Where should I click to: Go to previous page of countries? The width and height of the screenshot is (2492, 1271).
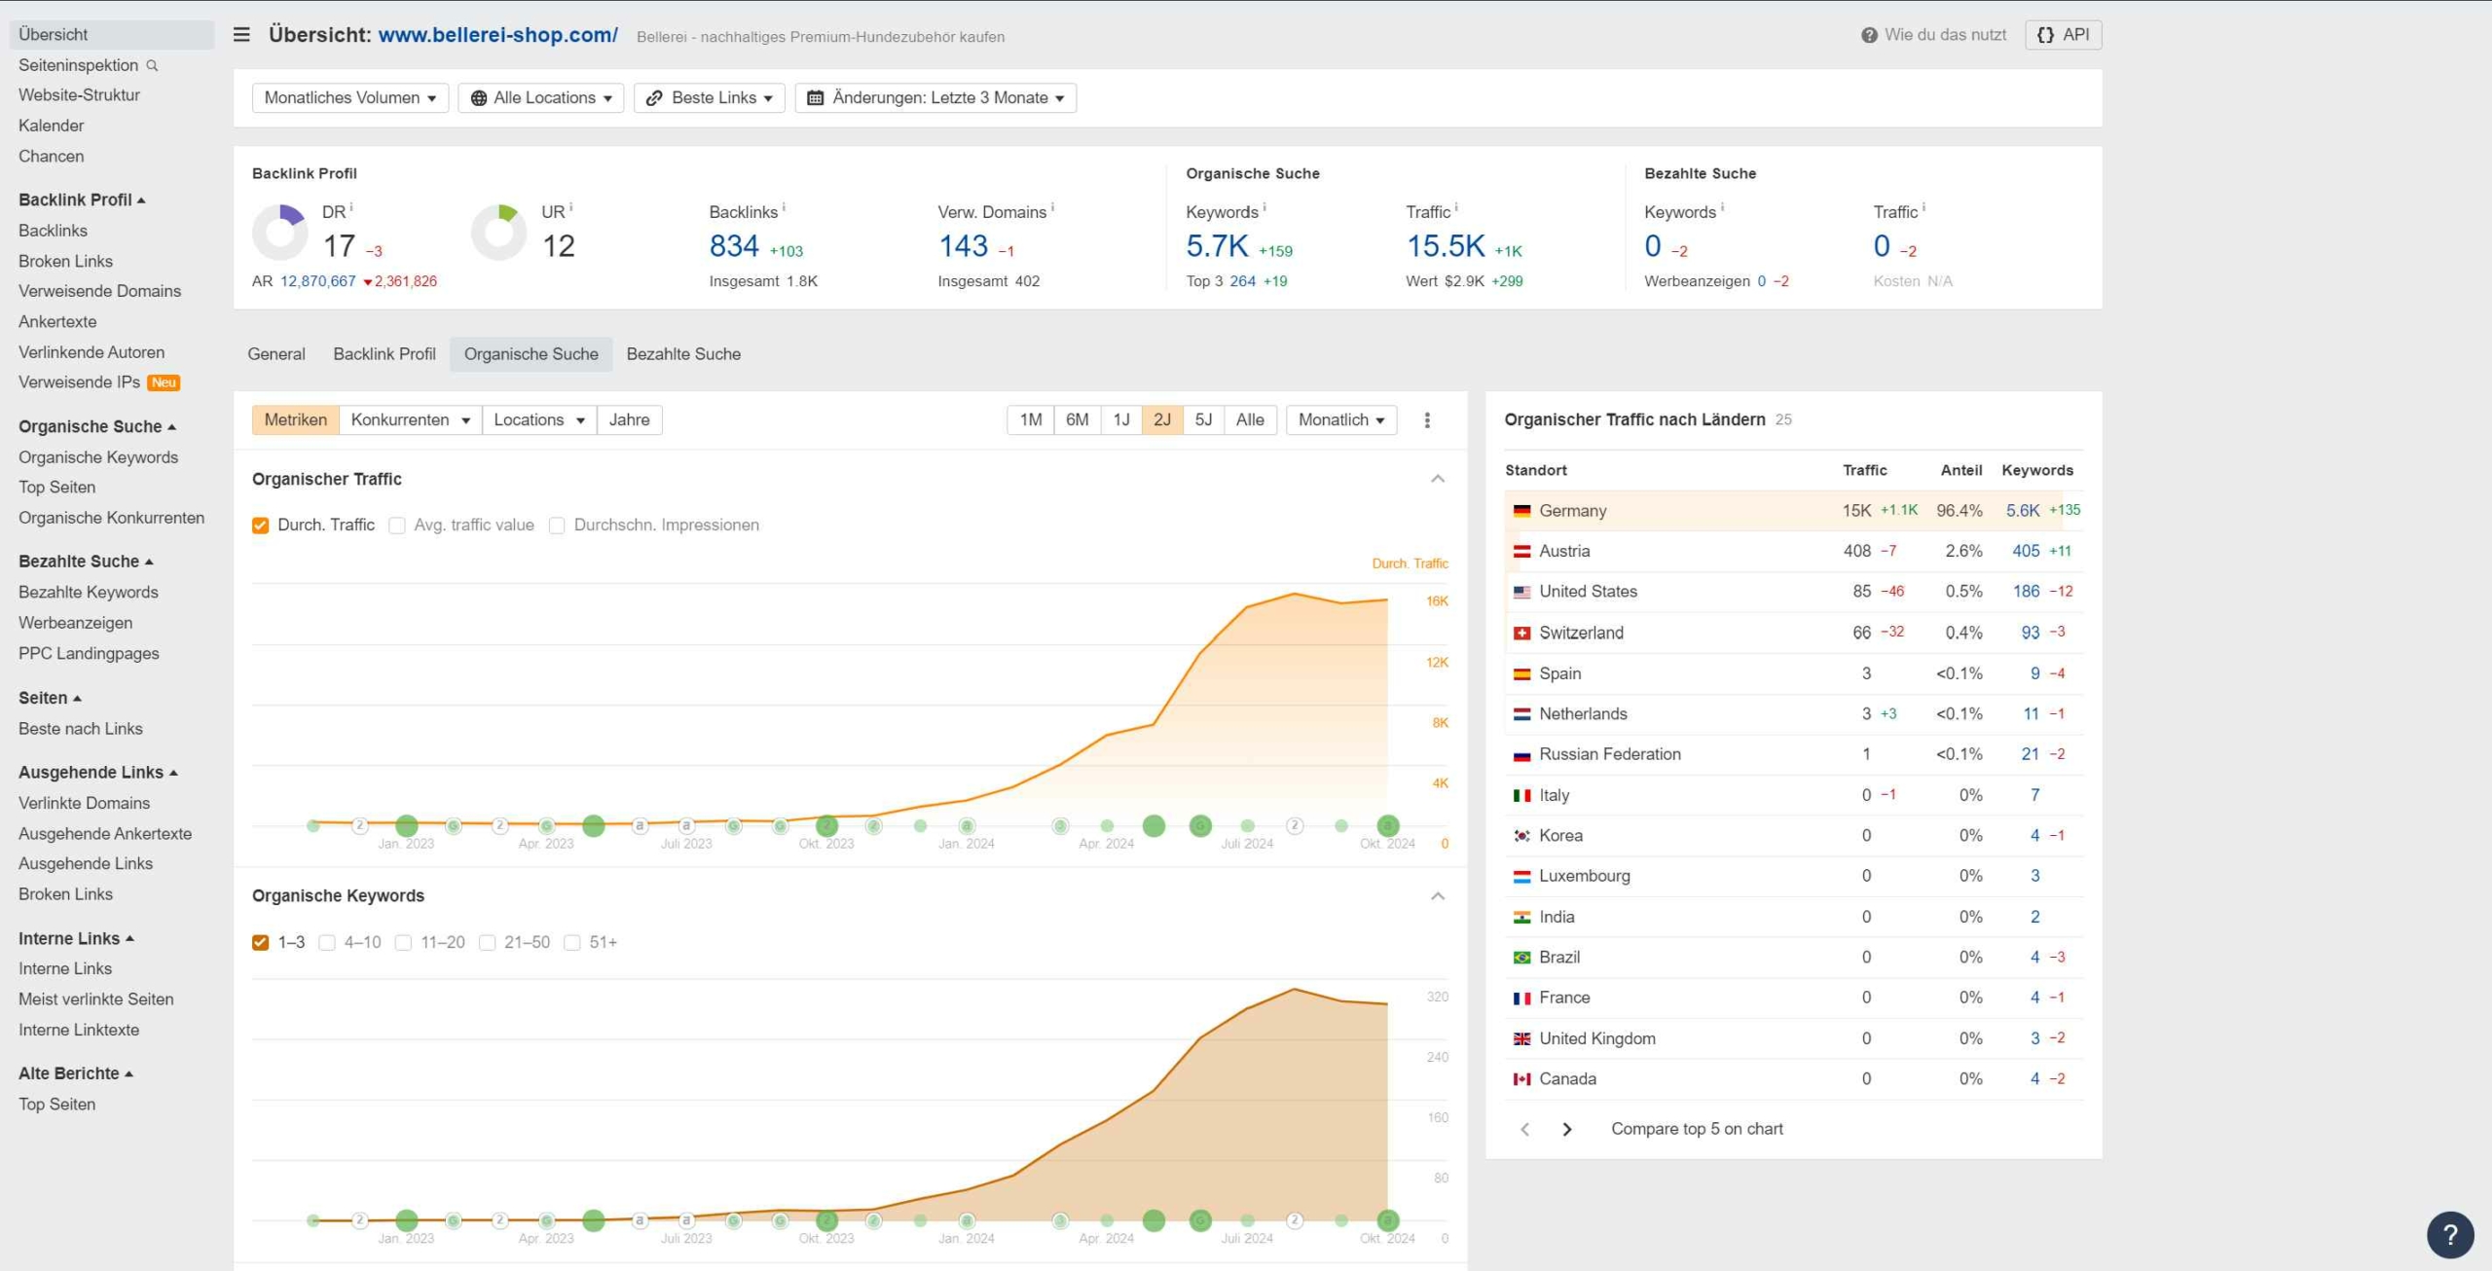coord(1524,1129)
